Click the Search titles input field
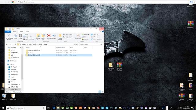Image resolution: width=196 pixels, height=110 pixels. (x=91, y=44)
